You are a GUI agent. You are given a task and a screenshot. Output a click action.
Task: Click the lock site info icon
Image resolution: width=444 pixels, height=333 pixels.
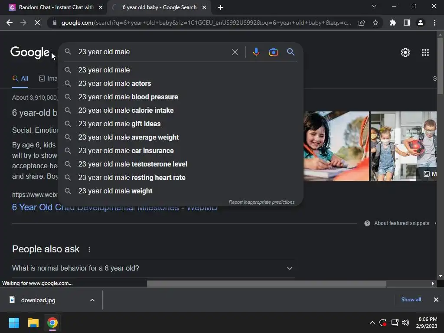(x=55, y=23)
